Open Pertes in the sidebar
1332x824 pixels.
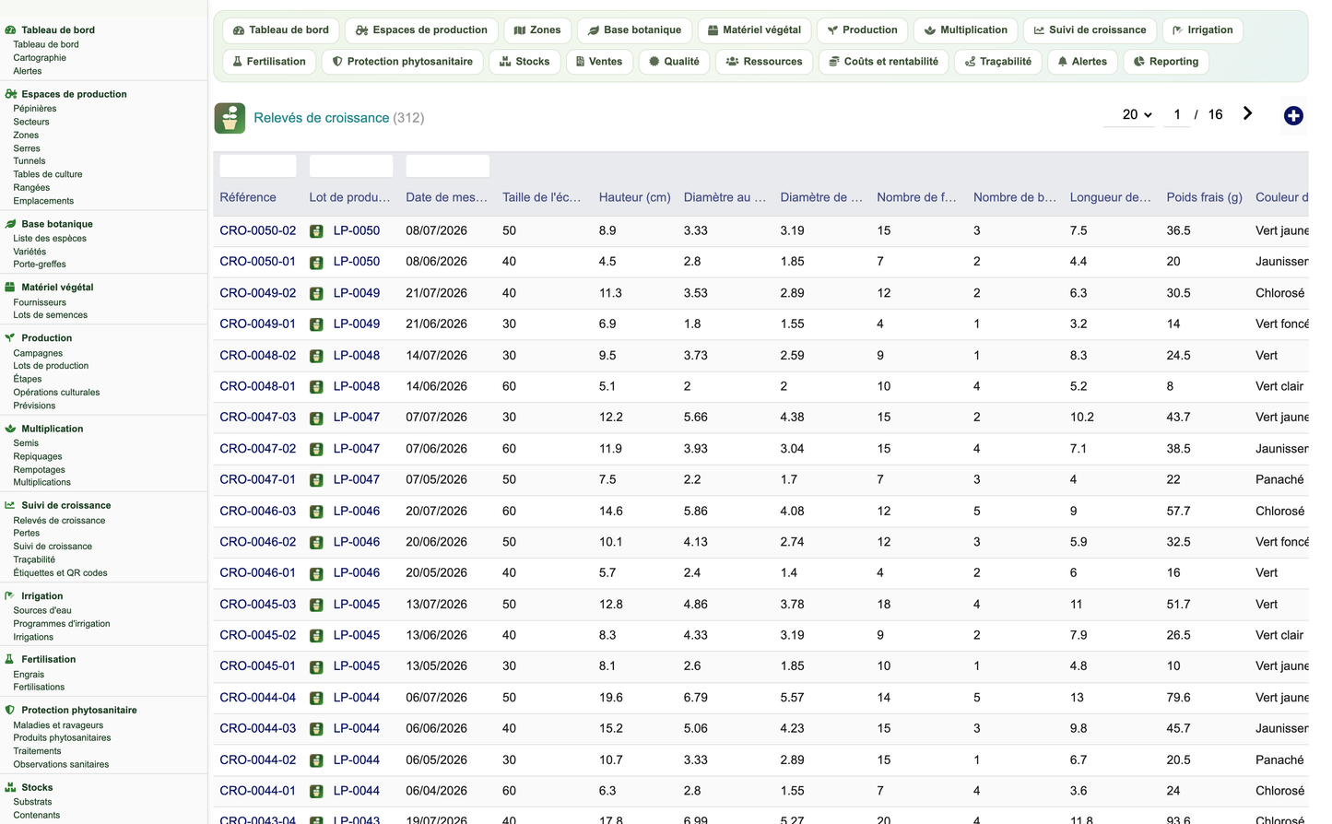point(27,534)
